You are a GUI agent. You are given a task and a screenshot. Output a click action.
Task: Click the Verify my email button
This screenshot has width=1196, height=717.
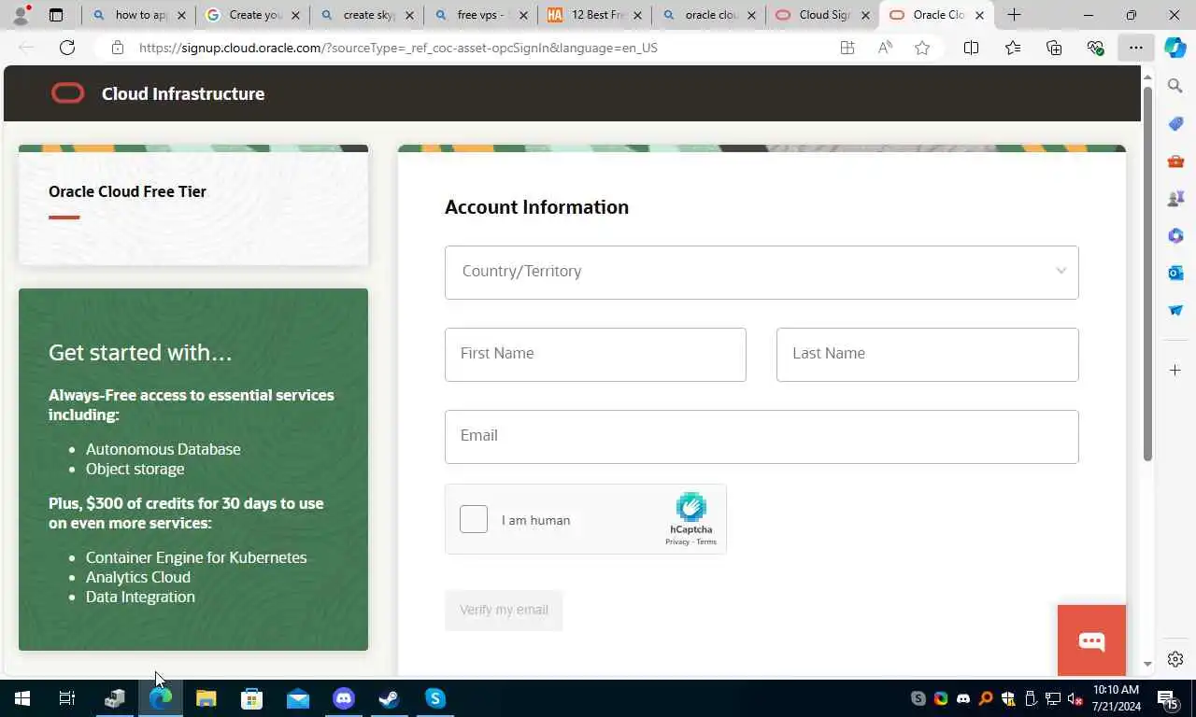[x=504, y=610]
